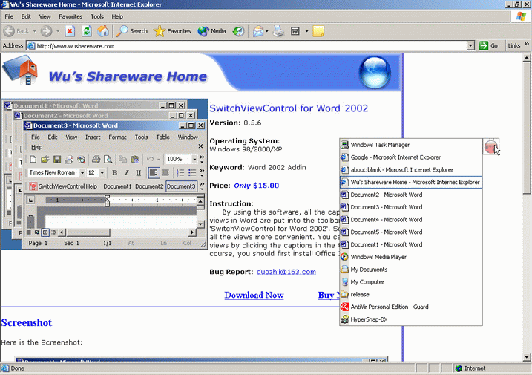Click numbered list icon in Word toolbar
Image resolution: width=532 pixels, height=375 pixels.
(x=180, y=172)
